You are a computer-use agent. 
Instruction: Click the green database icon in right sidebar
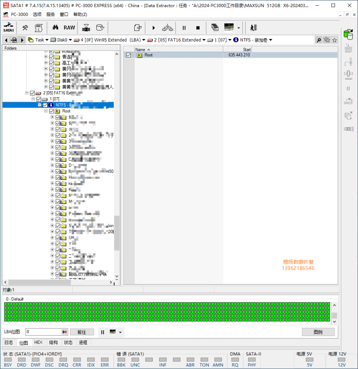348,34
